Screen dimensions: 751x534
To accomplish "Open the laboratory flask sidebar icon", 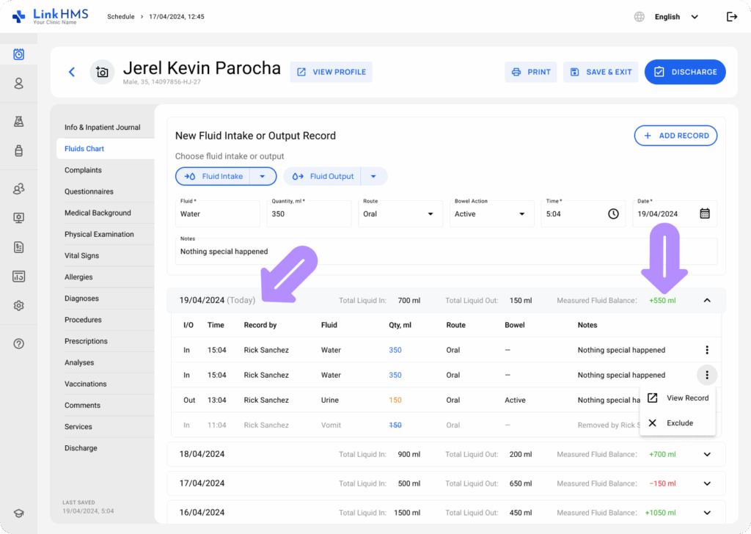I will point(19,122).
